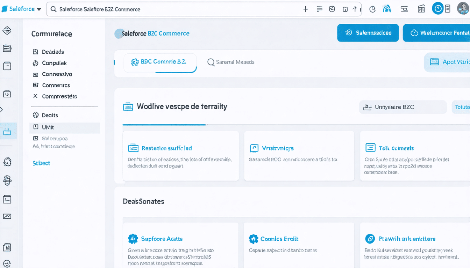Click the Sapfoore Acatts gear badge icon
Image resolution: width=470 pixels, height=268 pixels.
pos(133,239)
